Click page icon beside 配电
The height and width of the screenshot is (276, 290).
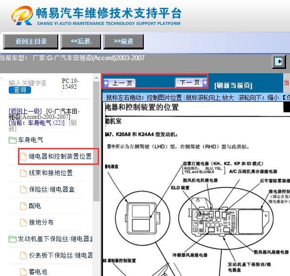pyautogui.click(x=23, y=206)
